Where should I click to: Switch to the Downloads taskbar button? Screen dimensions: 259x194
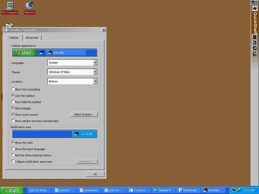188,190
